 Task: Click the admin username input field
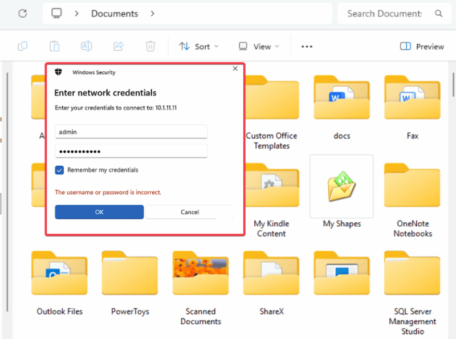[x=131, y=132]
